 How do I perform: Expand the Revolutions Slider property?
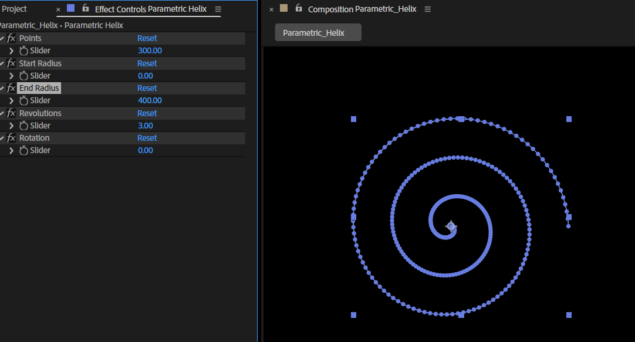tap(11, 126)
